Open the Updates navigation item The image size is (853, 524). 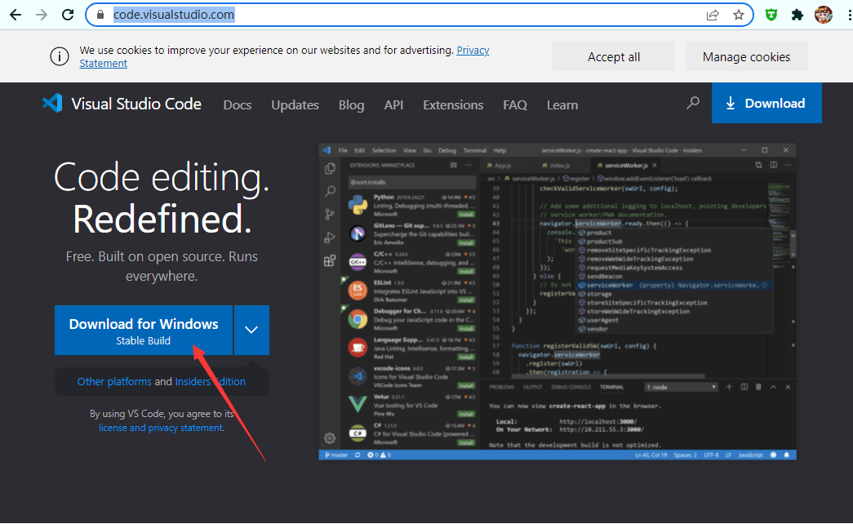point(295,105)
